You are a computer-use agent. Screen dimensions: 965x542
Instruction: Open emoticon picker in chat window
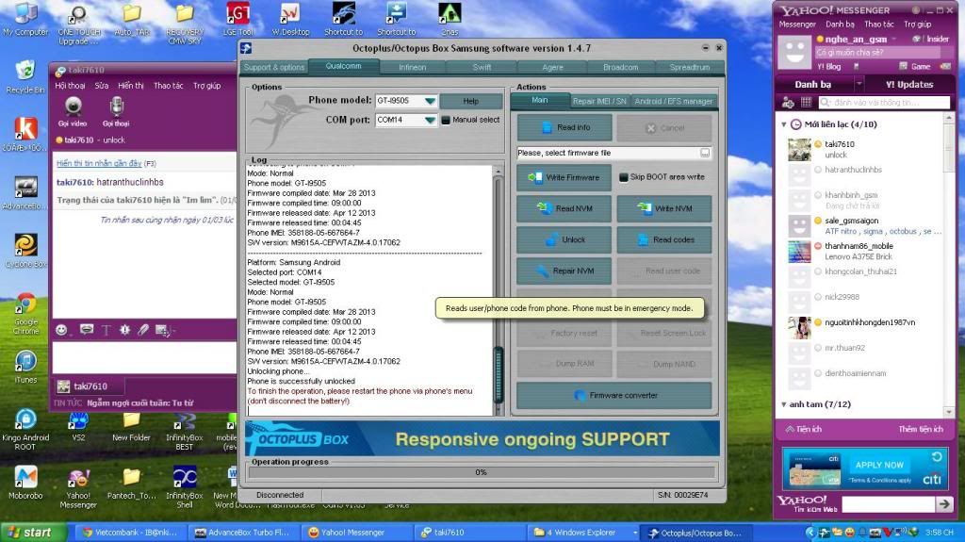pos(61,330)
